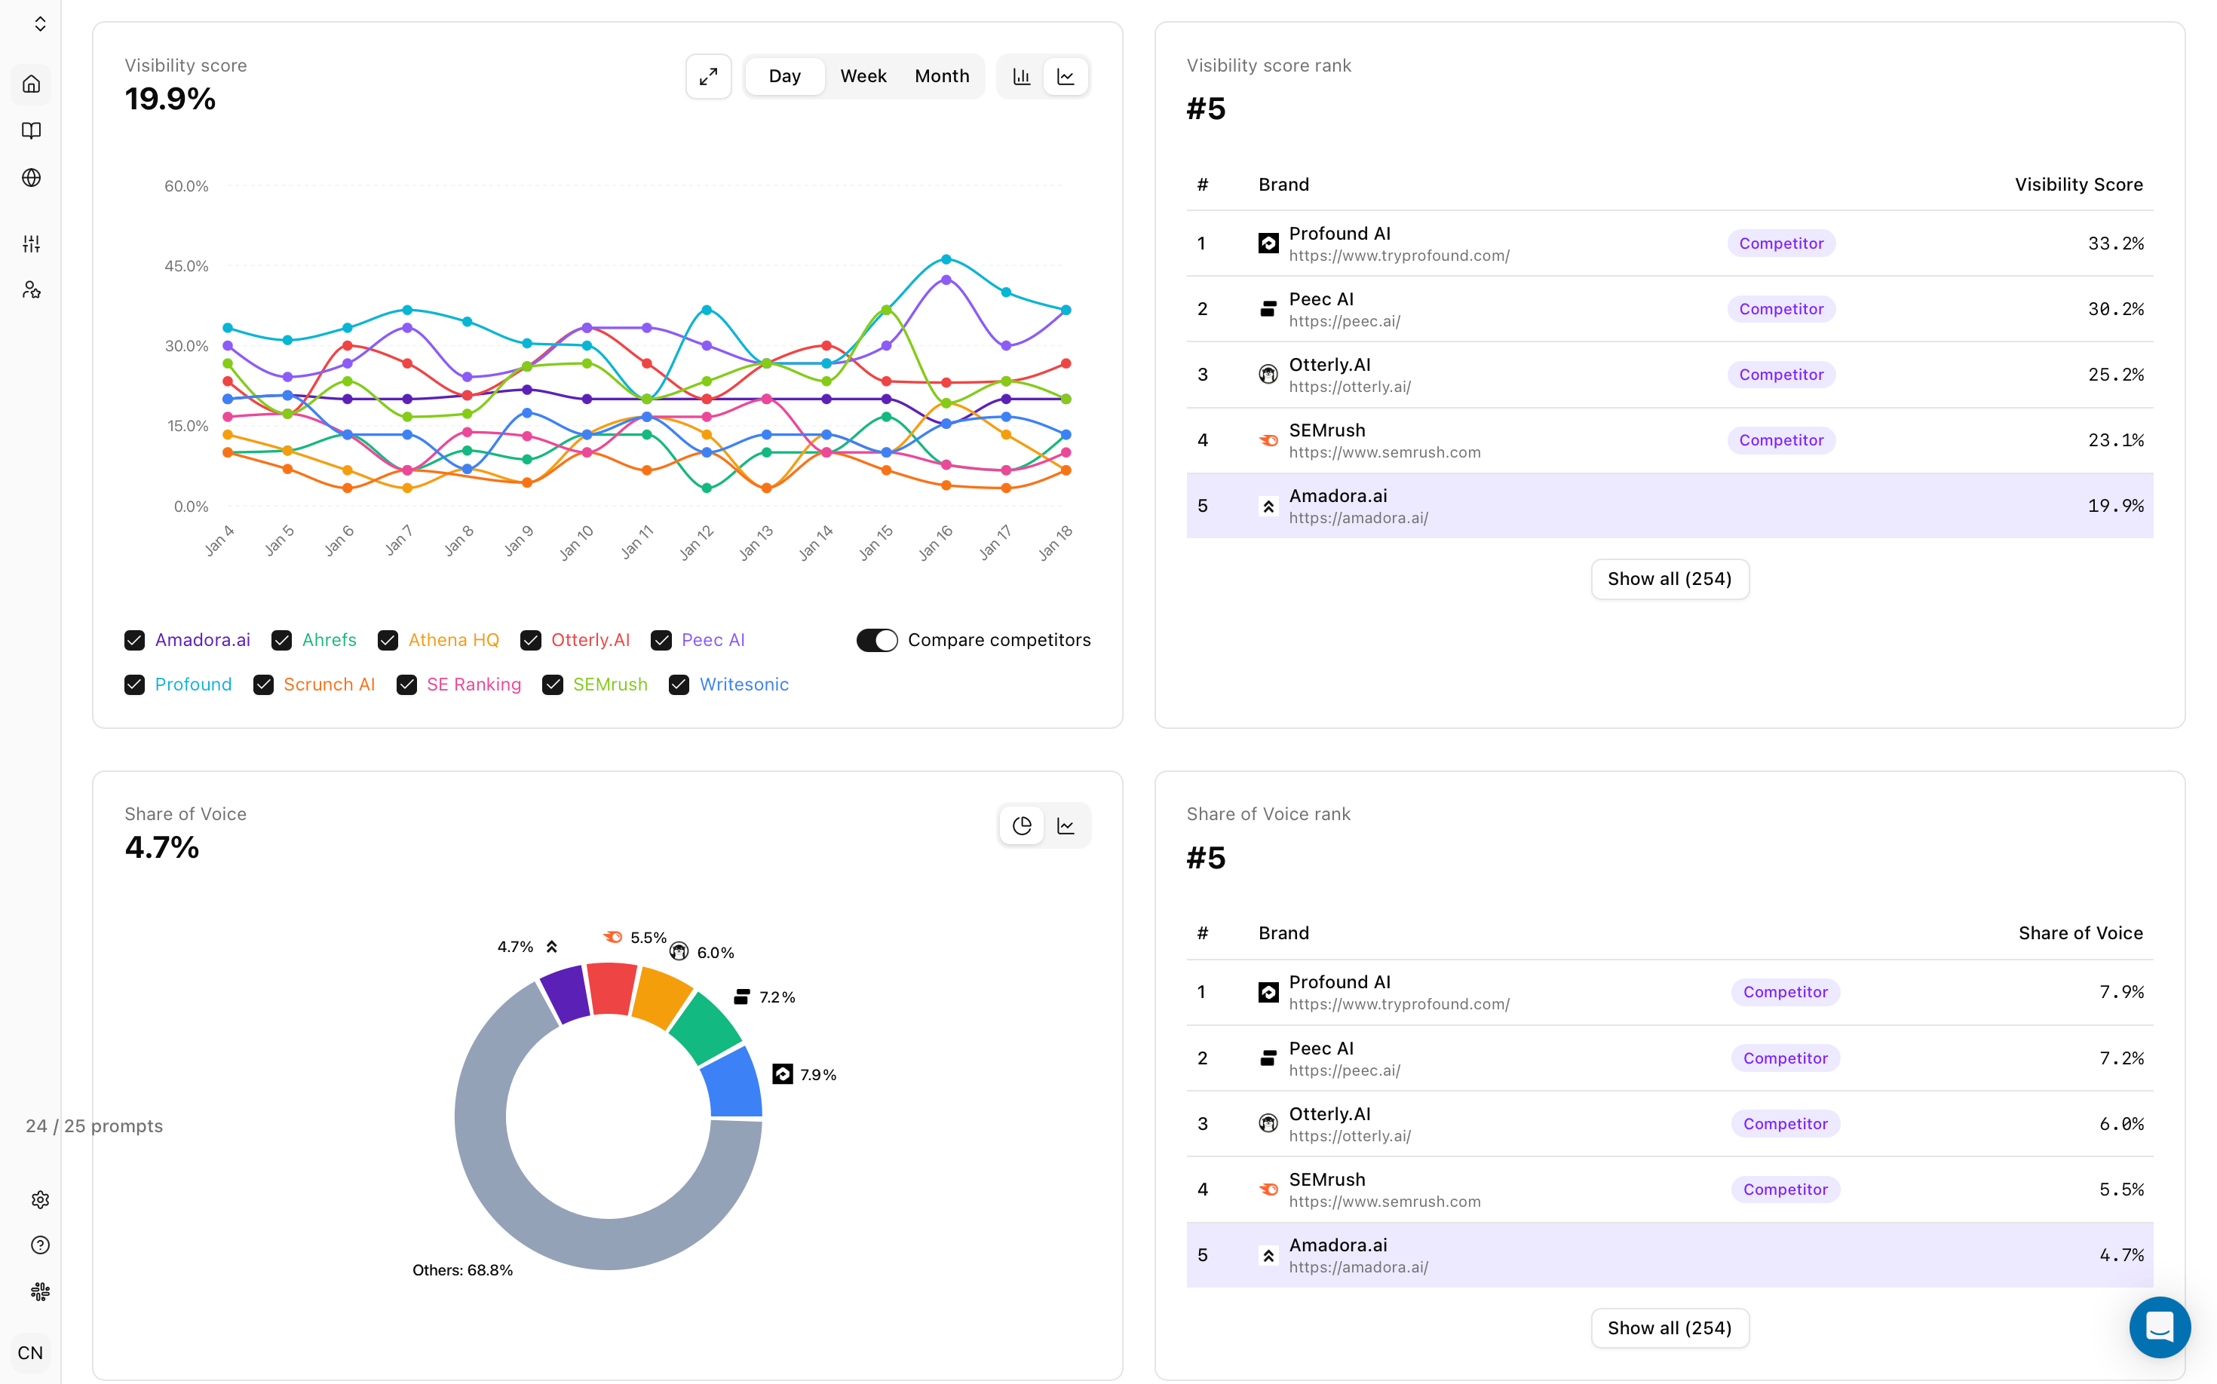The image size is (2217, 1384).
Task: Uncheck the Otterly.AI series checkbox
Action: [531, 641]
